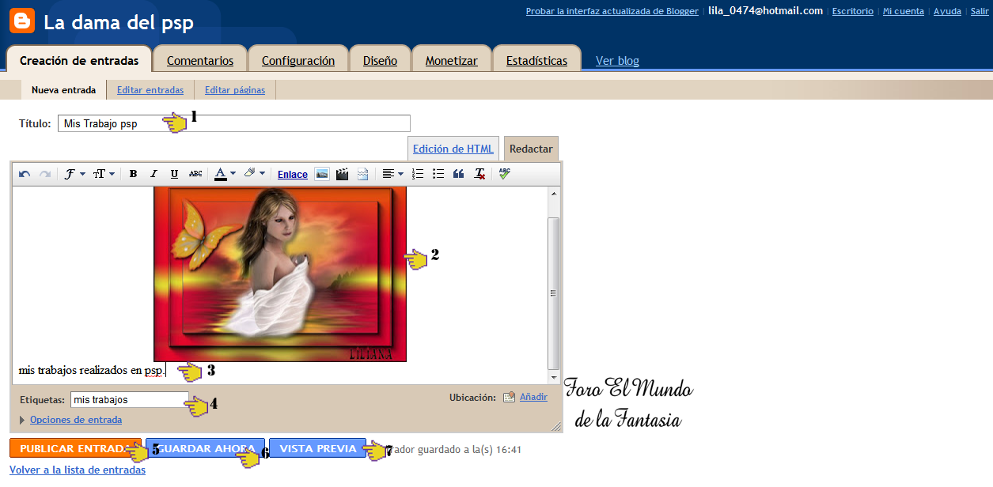
Task: Click the redo arrow icon
Action: (45, 174)
